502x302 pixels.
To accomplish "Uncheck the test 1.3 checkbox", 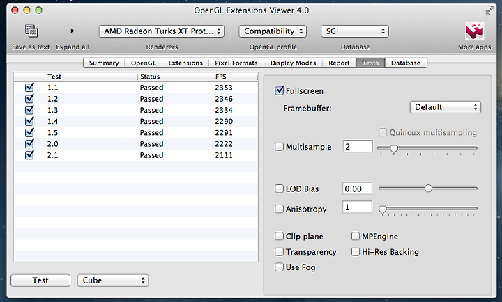I will tap(29, 110).
